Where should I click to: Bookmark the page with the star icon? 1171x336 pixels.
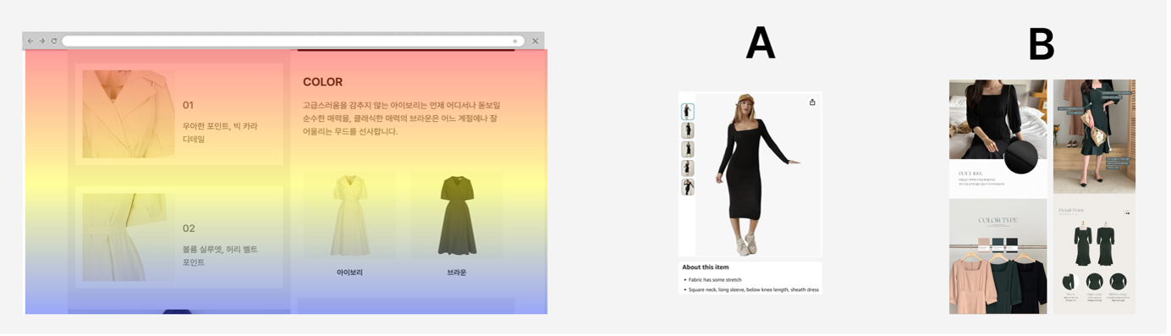click(x=514, y=41)
